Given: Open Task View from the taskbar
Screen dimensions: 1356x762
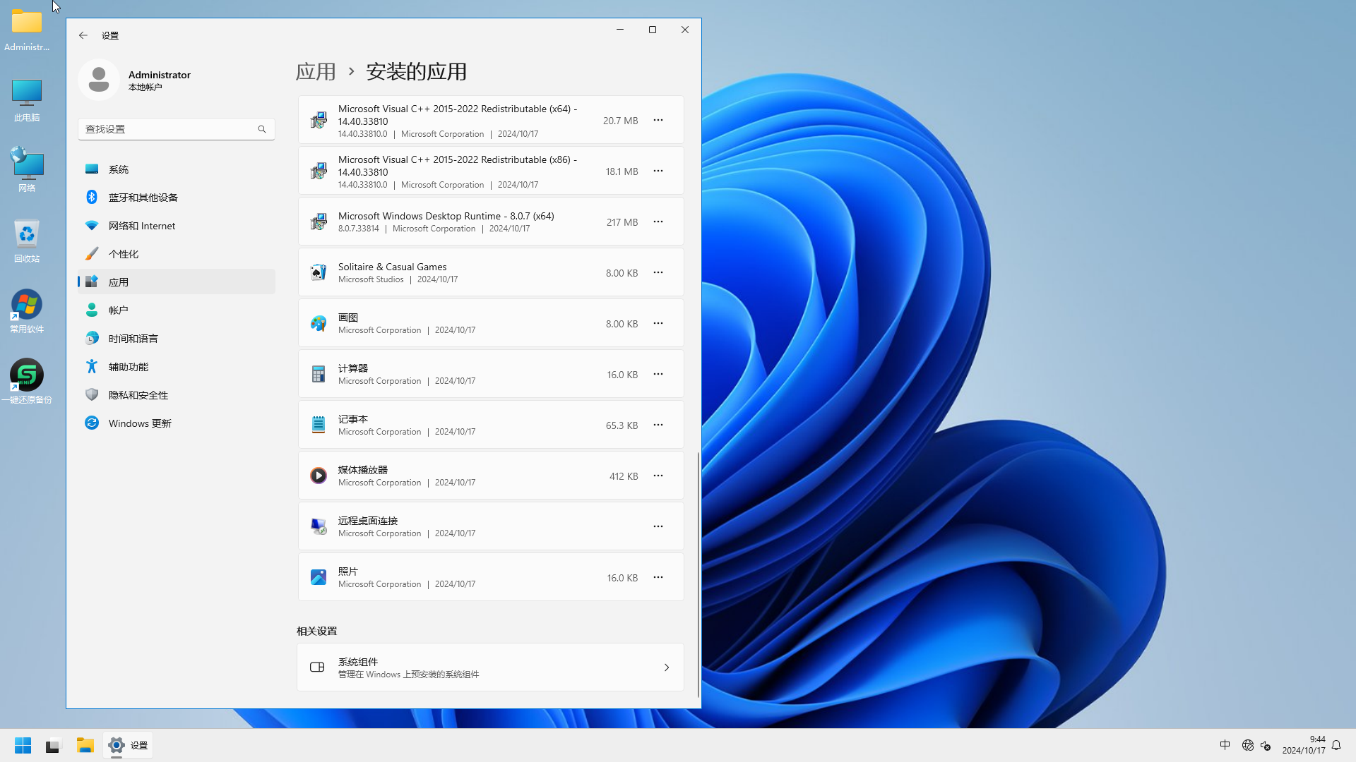Looking at the screenshot, I should [x=54, y=745].
